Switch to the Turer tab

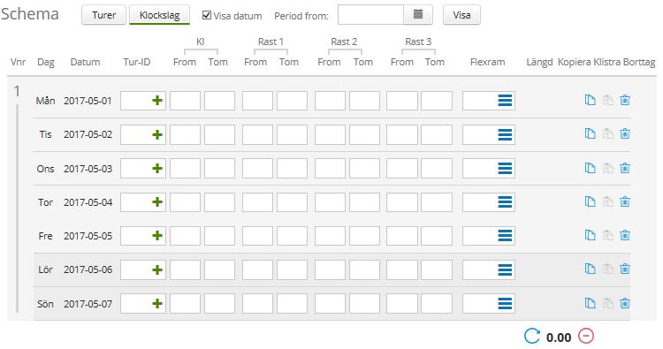103,15
